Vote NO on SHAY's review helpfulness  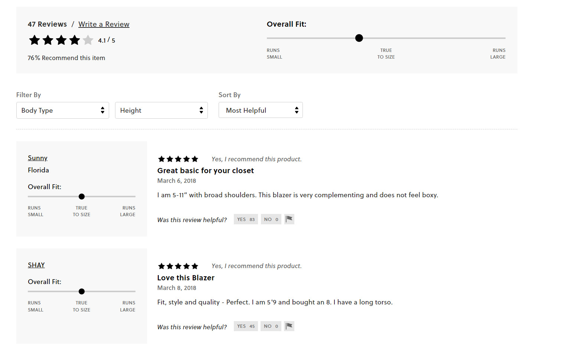click(271, 326)
